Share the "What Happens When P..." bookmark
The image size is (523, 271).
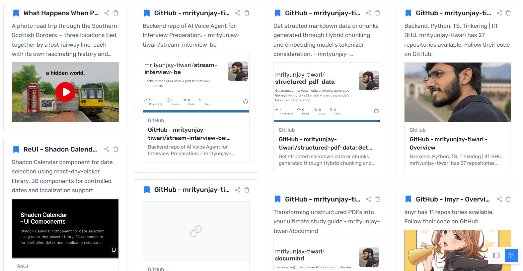click(107, 13)
